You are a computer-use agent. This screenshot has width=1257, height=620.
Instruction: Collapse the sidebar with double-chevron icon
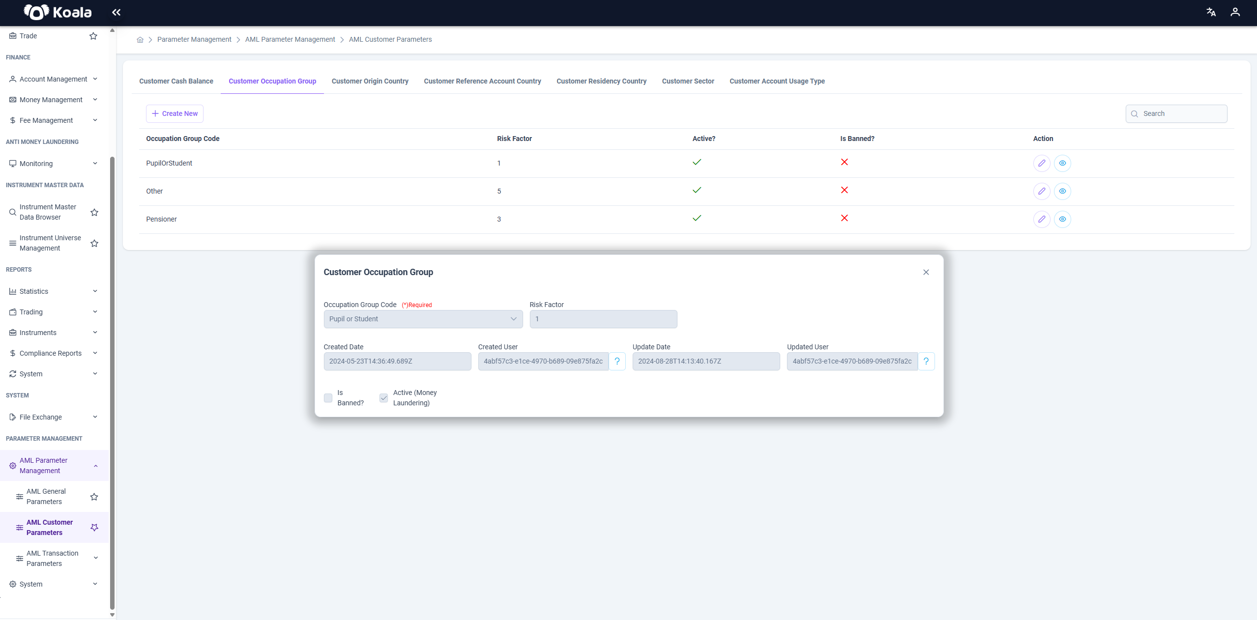click(x=116, y=12)
